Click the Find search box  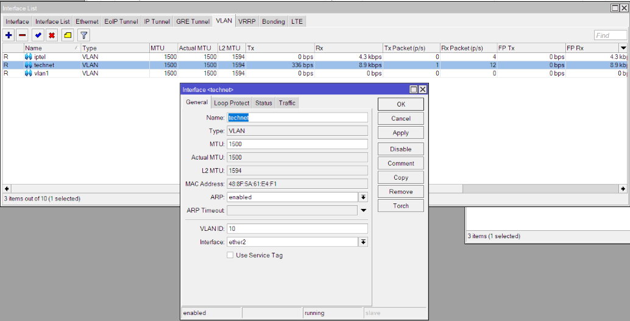[x=610, y=35]
